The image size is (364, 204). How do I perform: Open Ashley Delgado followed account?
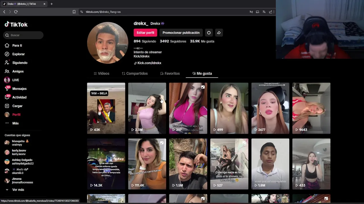[x=19, y=162]
